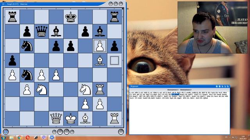
Task: Click the first icon in the Journal title bar
Action: 217,86
